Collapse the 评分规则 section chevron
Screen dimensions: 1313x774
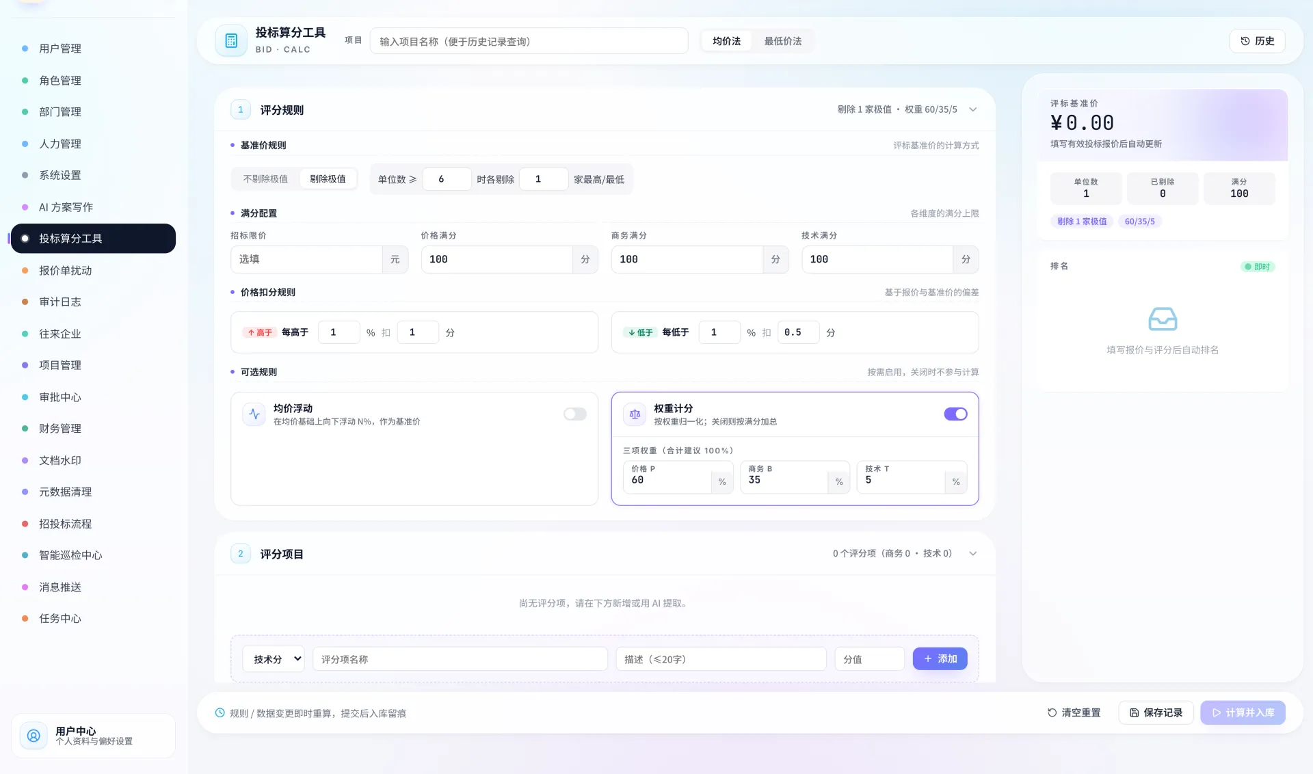[972, 109]
